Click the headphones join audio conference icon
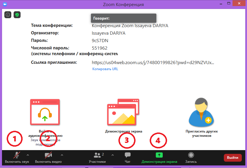Image resolution: width=247 pixels, height=168 pixels. click(45, 112)
